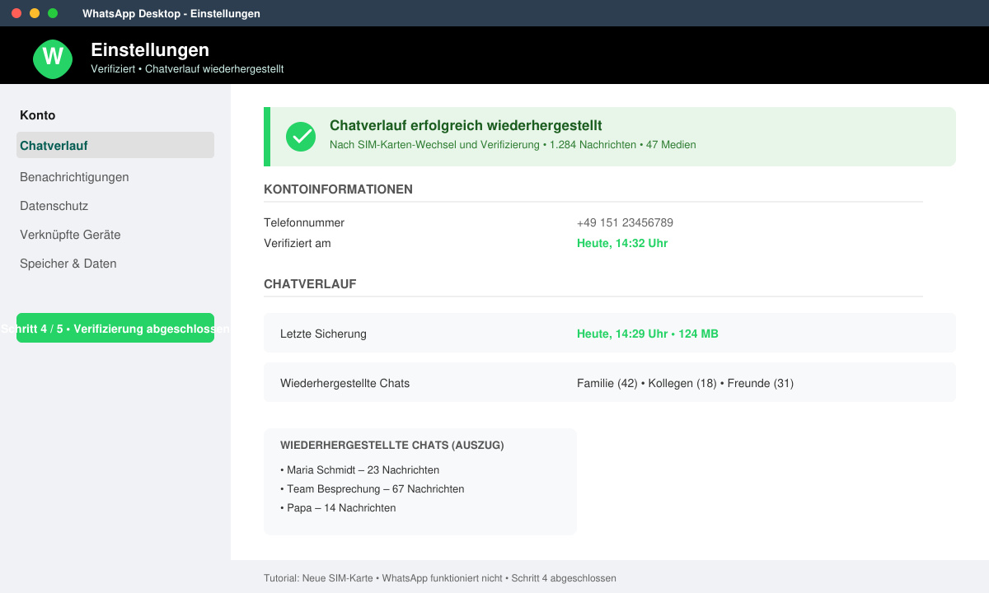The image size is (989, 593).
Task: Click the CHATVERLAUF section heading
Action: pos(310,284)
